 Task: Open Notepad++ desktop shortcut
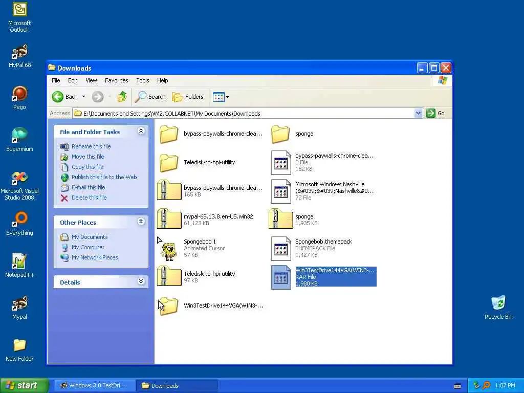pyautogui.click(x=19, y=266)
